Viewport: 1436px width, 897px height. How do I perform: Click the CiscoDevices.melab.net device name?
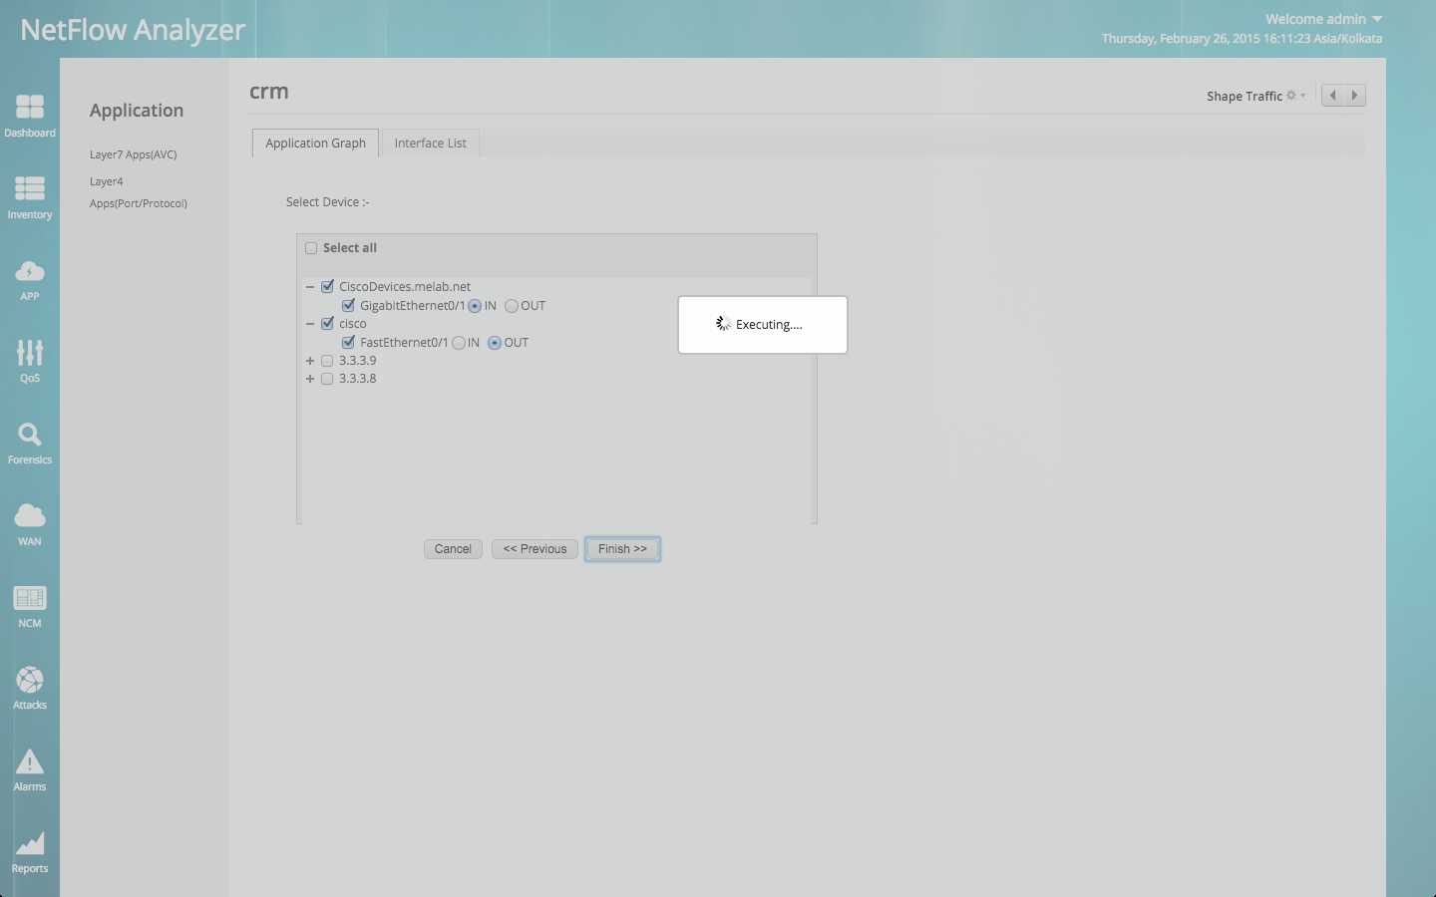405,287
